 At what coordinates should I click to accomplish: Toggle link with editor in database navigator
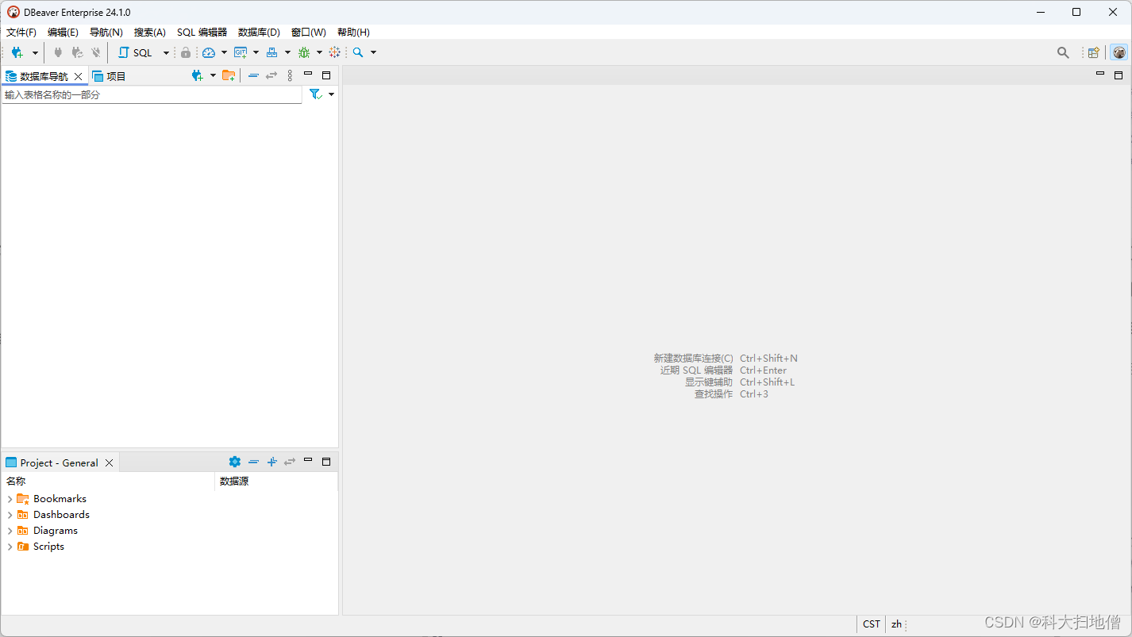(x=271, y=75)
